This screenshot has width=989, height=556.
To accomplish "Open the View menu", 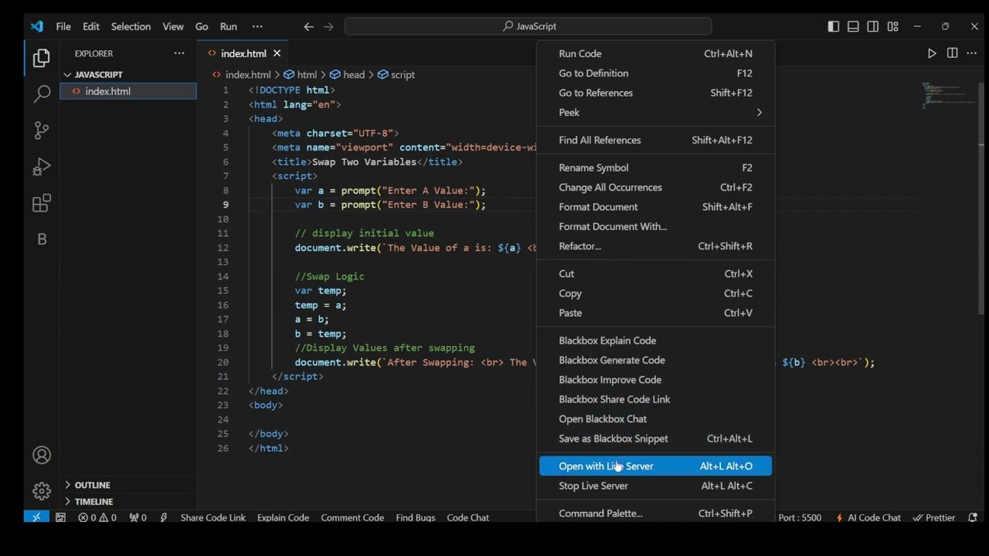I will (x=173, y=26).
